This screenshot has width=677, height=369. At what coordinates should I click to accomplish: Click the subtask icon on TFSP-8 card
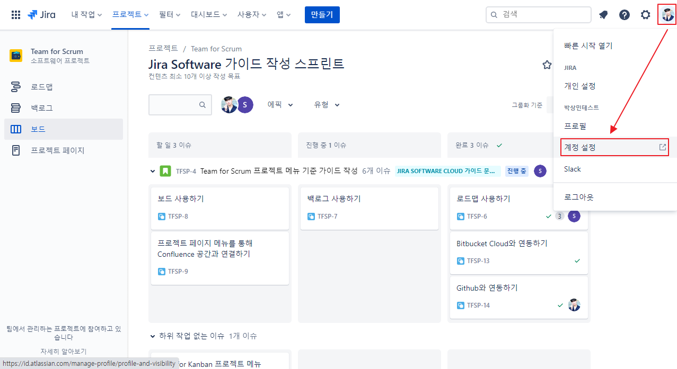click(x=162, y=217)
